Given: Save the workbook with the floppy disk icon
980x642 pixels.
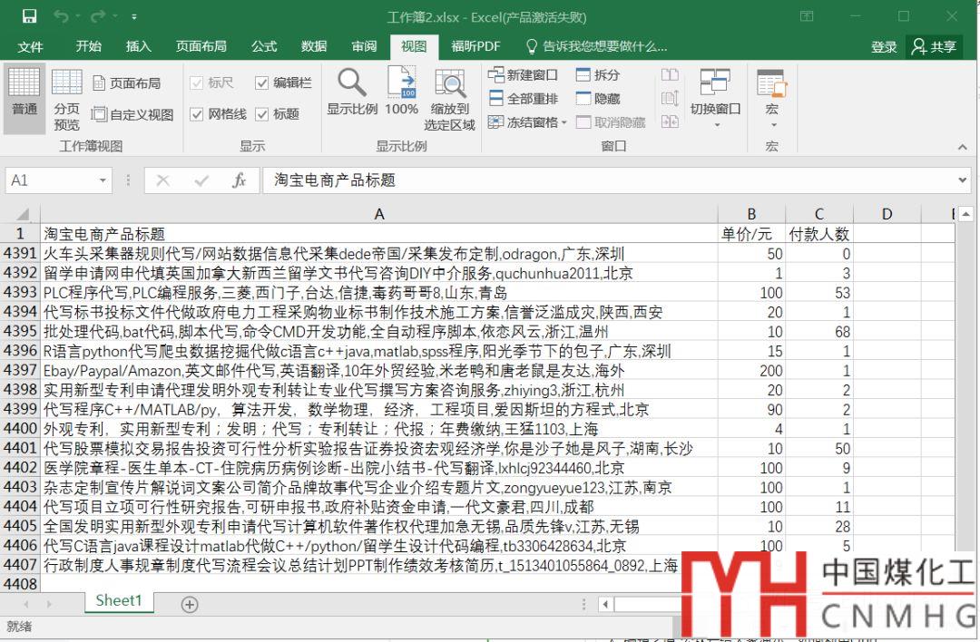Looking at the screenshot, I should [29, 16].
